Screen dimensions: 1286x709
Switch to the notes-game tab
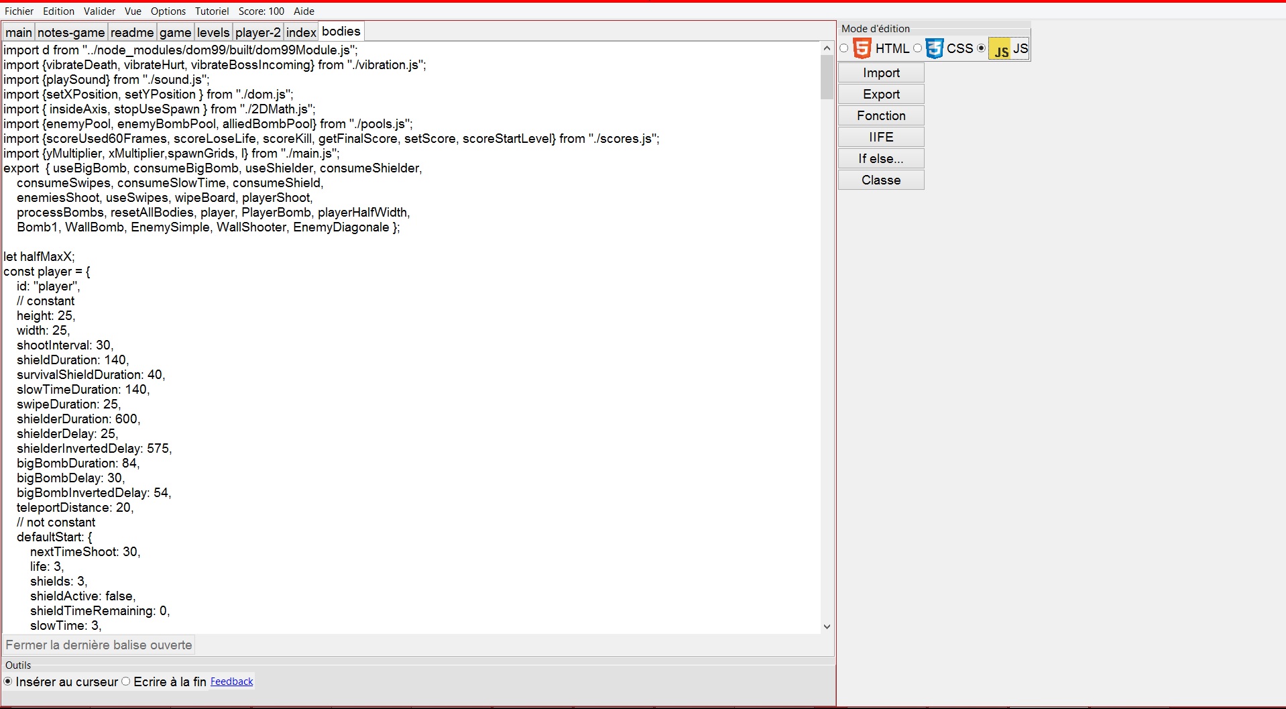[x=71, y=32]
